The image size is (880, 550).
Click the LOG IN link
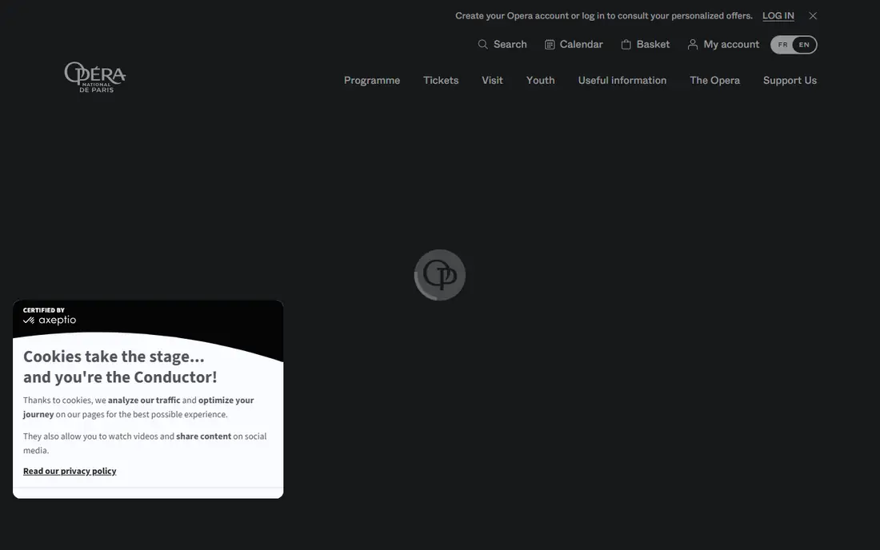778,16
